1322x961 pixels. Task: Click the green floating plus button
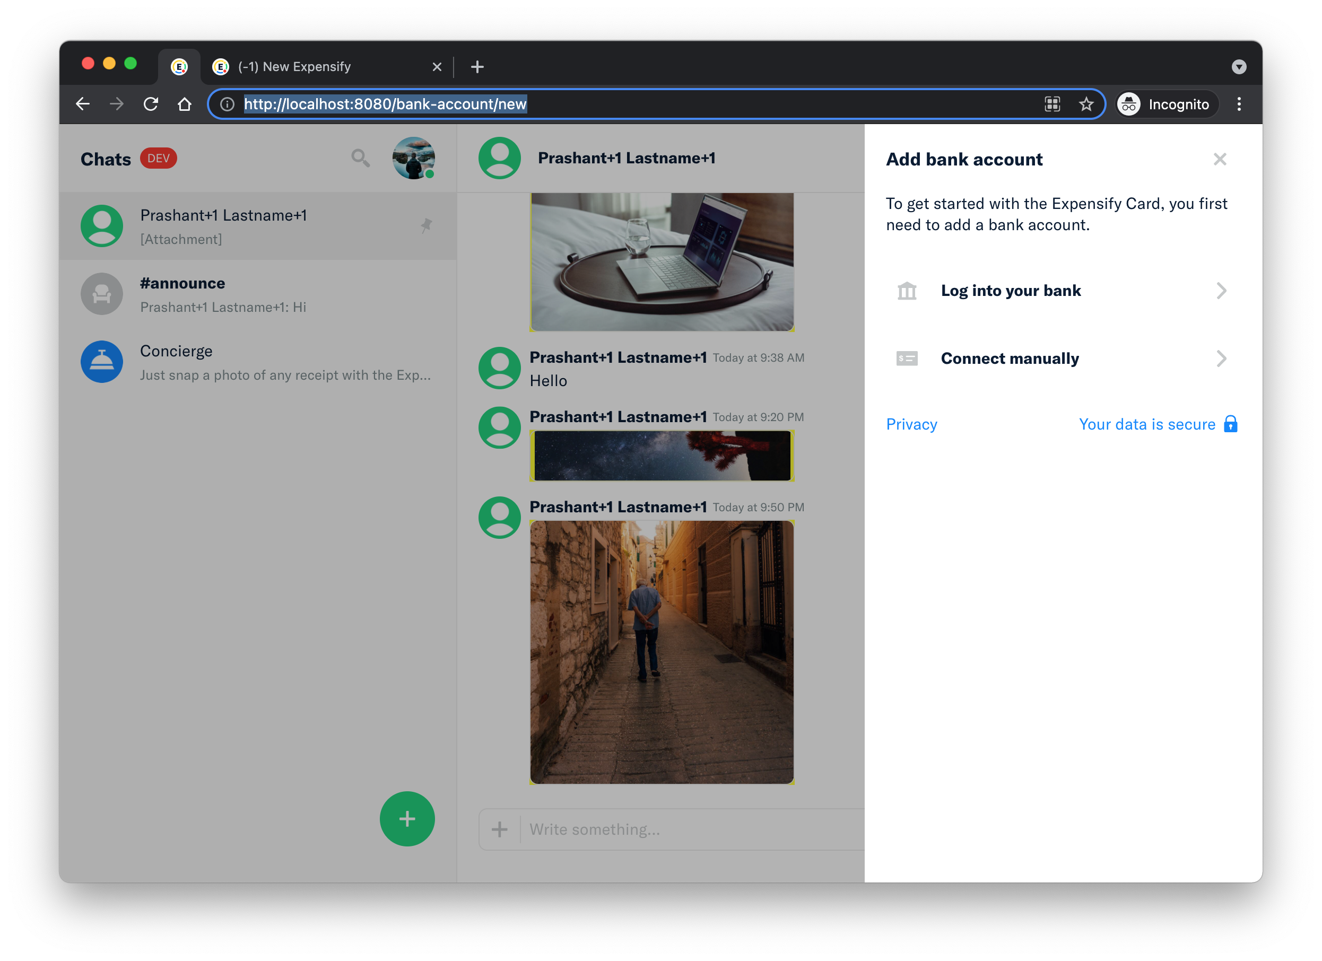click(x=407, y=818)
